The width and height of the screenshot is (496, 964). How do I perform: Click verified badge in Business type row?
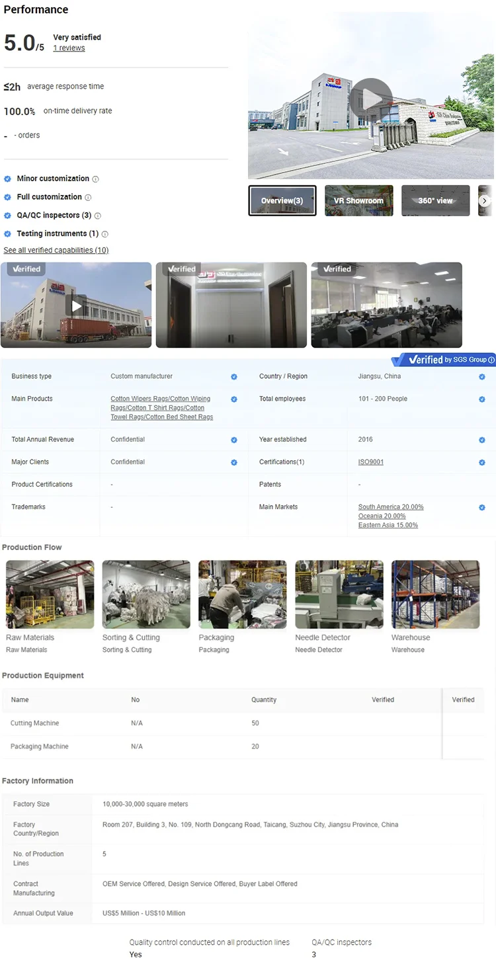(233, 377)
